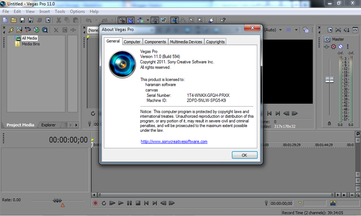This screenshot has height=216, width=361.
Task: Click Stop in the timeline transport
Action: 138,203
